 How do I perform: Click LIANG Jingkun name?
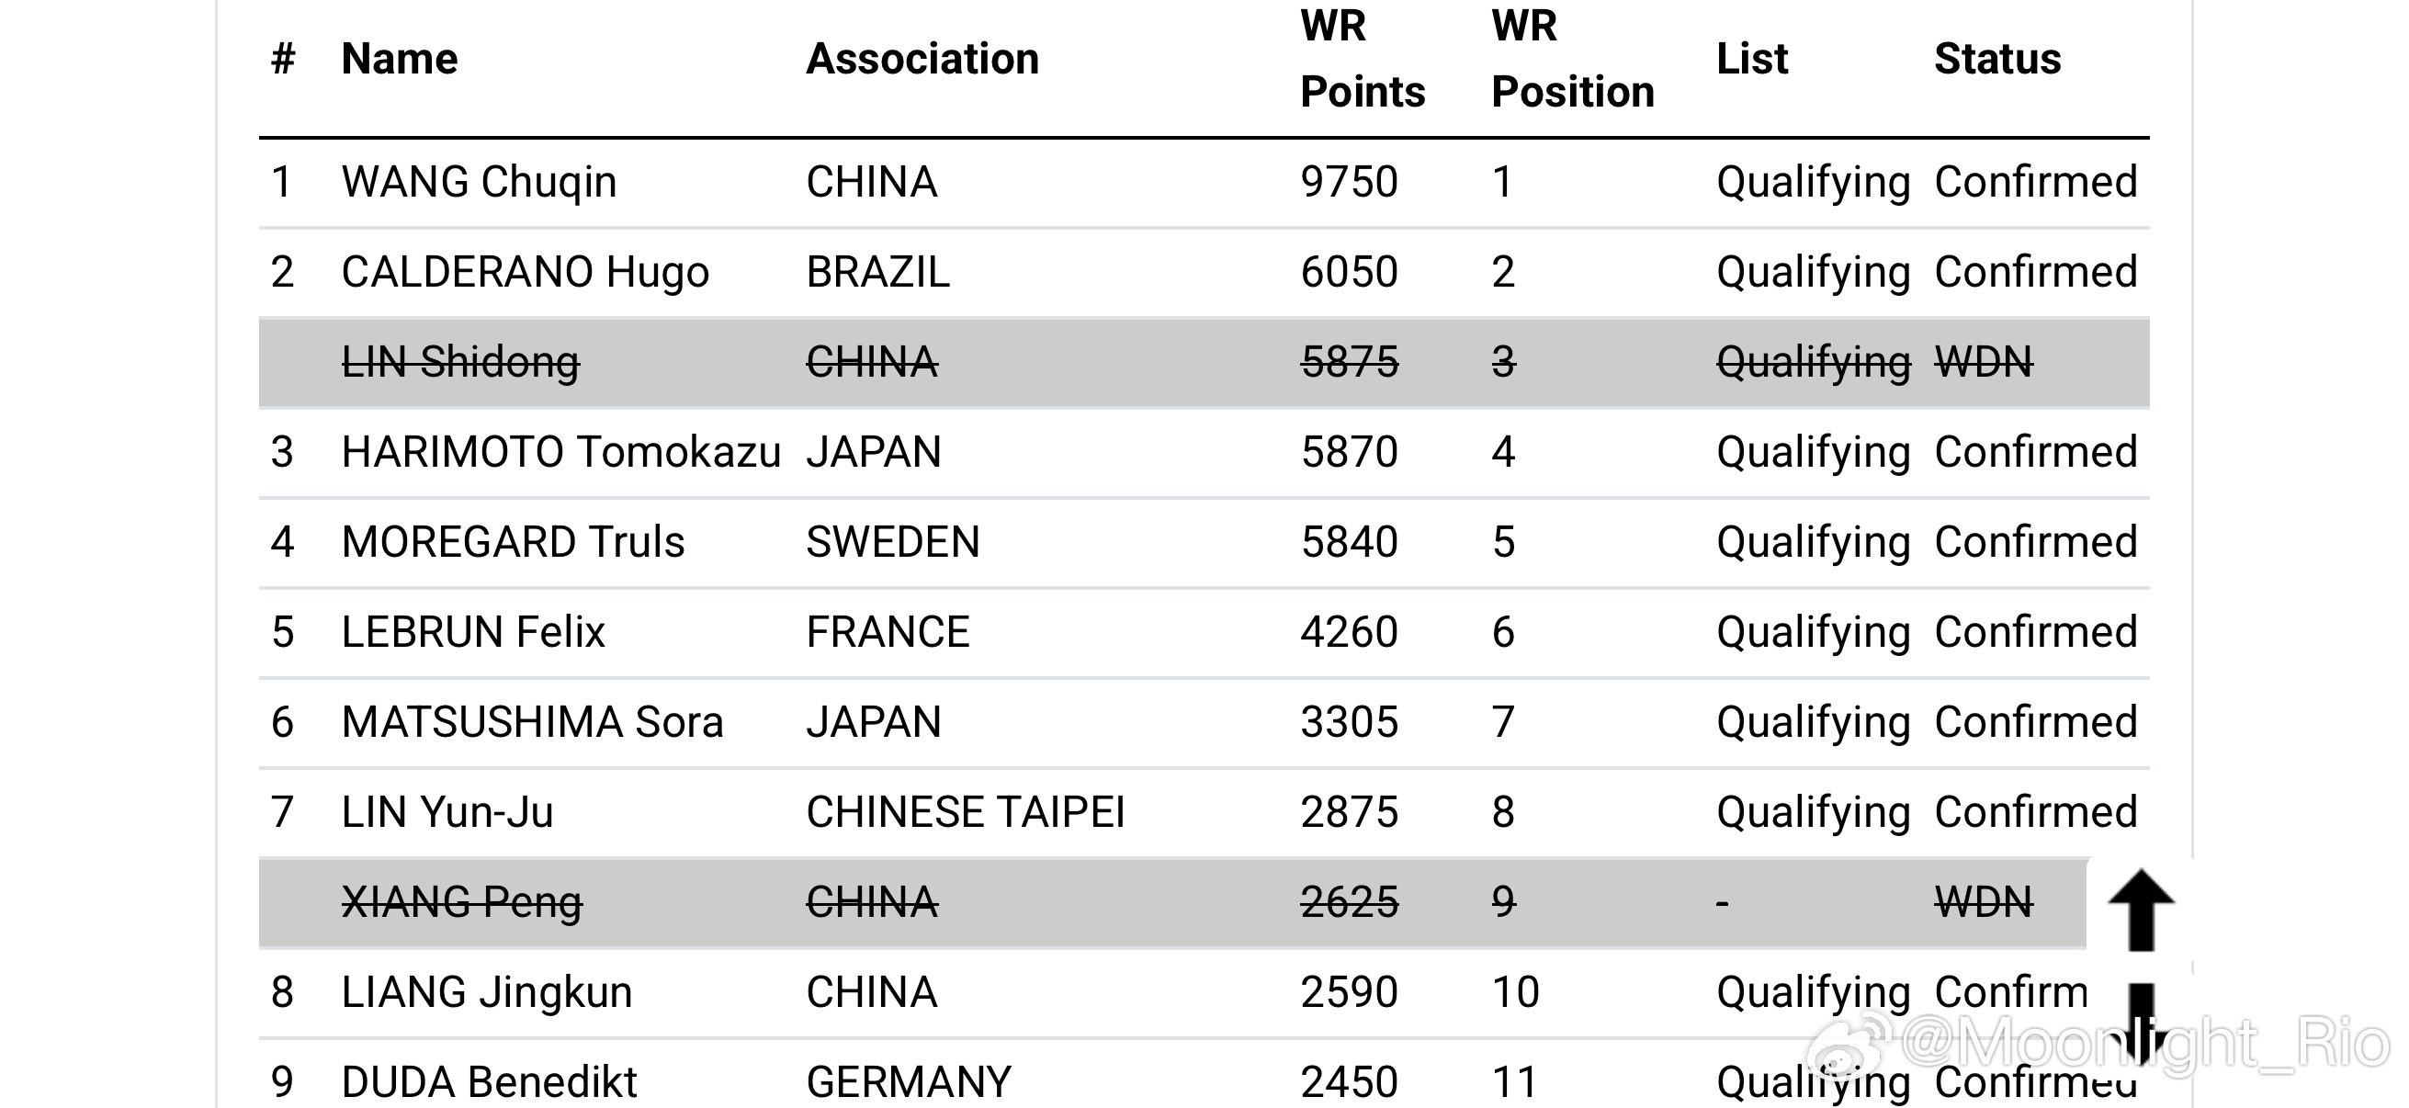click(x=486, y=992)
